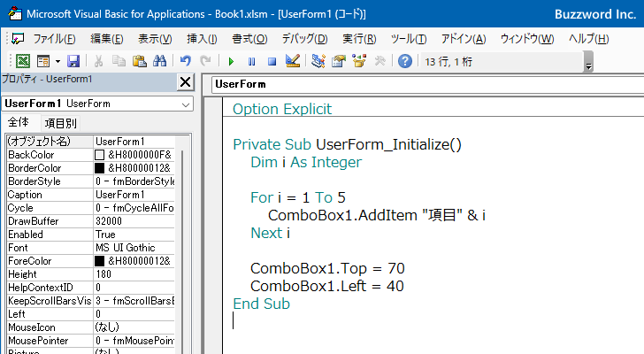Edit the Caption property value UserForm1
Image resolution: width=644 pixels, height=354 pixels.
[134, 194]
